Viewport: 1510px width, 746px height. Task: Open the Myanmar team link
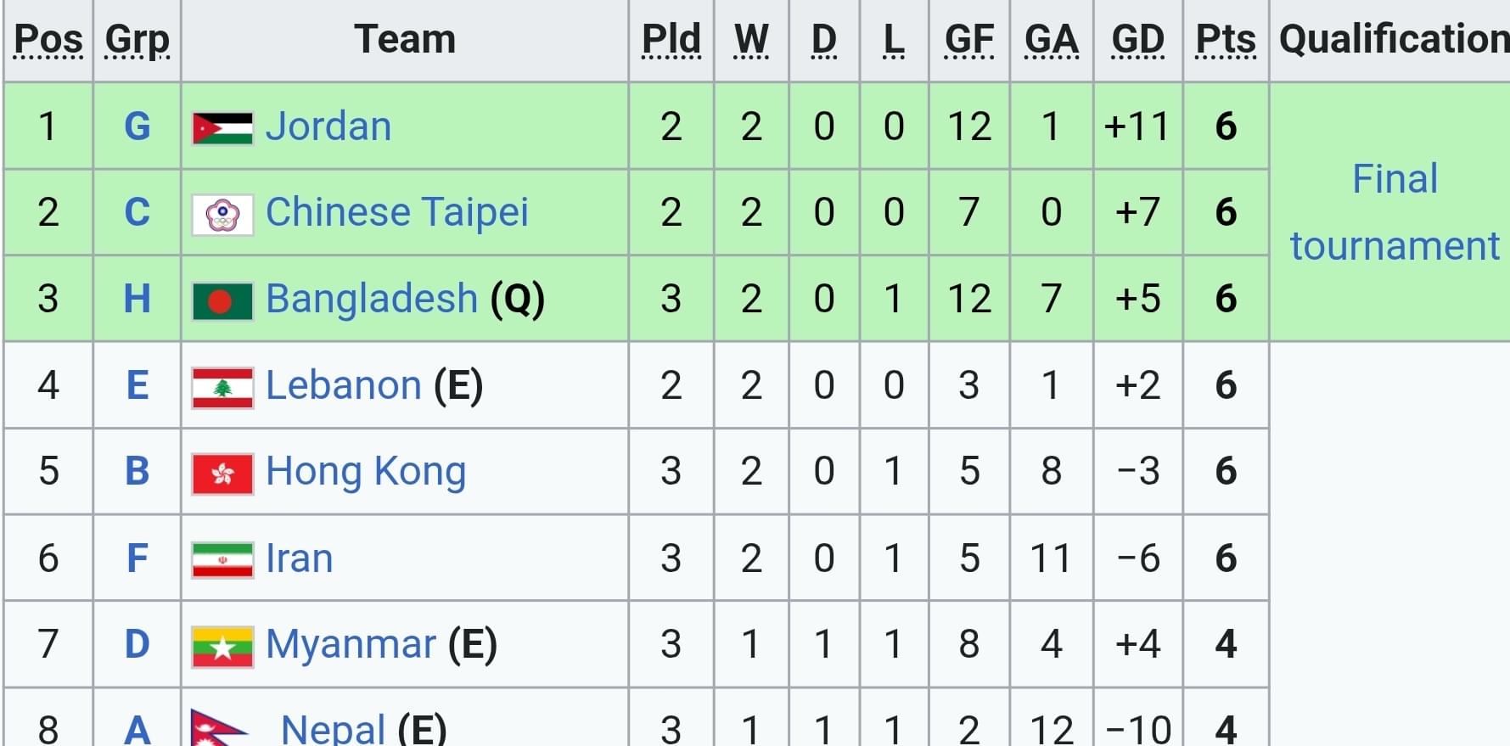[351, 644]
